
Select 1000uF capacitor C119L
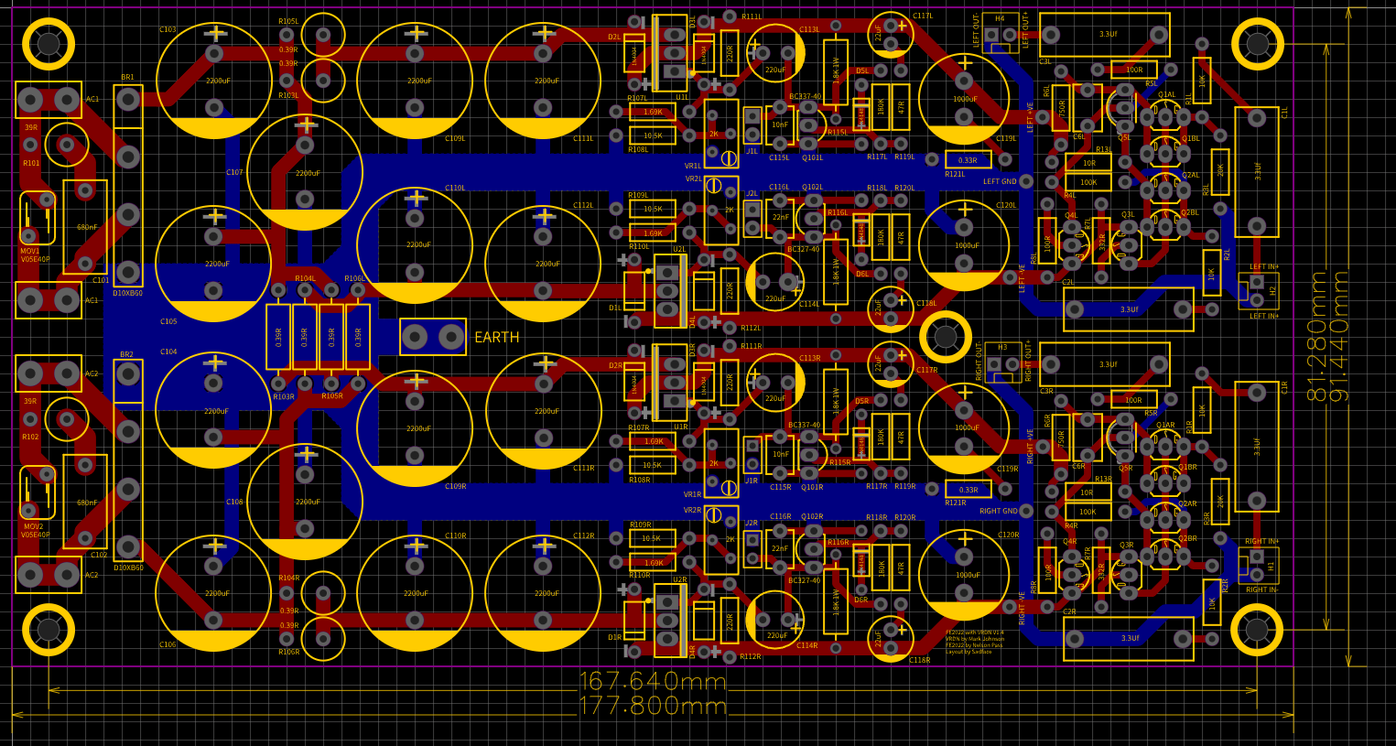point(964,99)
